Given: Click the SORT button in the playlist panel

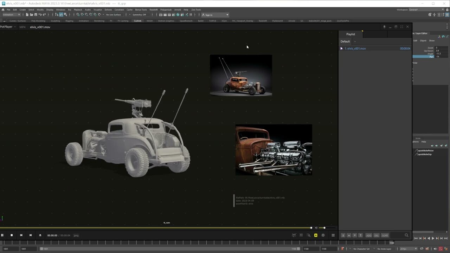Looking at the screenshot, I should pos(385,235).
